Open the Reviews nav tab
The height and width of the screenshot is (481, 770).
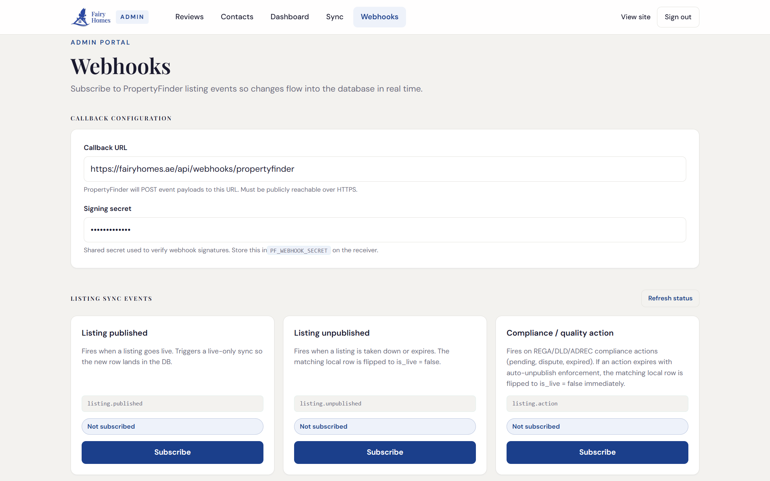[189, 17]
